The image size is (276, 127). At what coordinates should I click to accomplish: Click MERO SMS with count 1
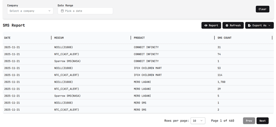point(140,103)
